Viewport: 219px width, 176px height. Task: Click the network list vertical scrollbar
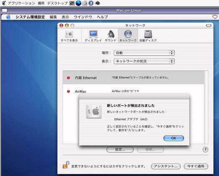point(206,108)
